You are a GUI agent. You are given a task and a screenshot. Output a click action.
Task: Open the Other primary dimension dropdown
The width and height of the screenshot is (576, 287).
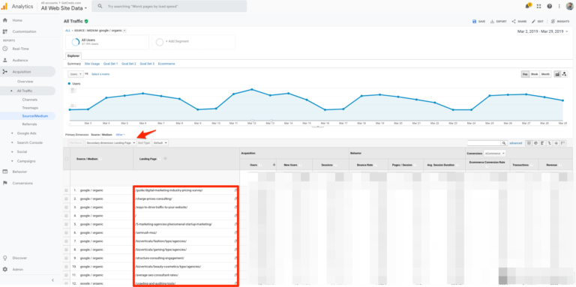click(x=121, y=135)
